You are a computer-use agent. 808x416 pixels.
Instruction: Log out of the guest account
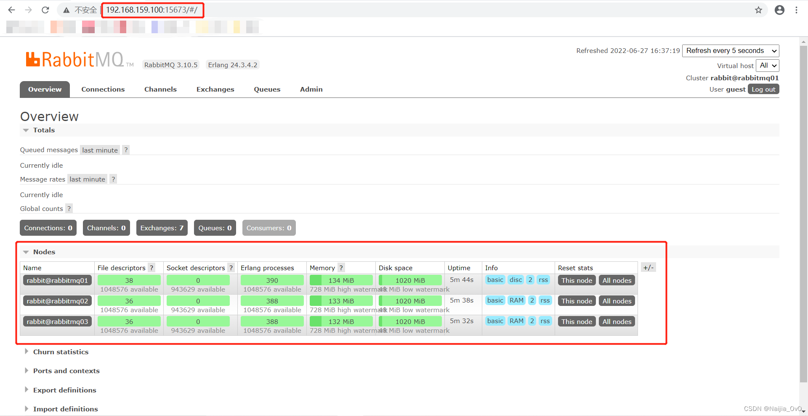point(763,89)
